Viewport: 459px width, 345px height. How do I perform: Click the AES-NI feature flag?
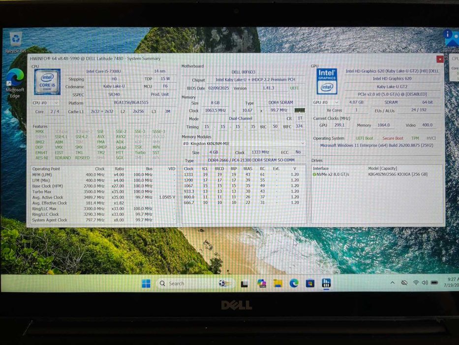point(41,158)
